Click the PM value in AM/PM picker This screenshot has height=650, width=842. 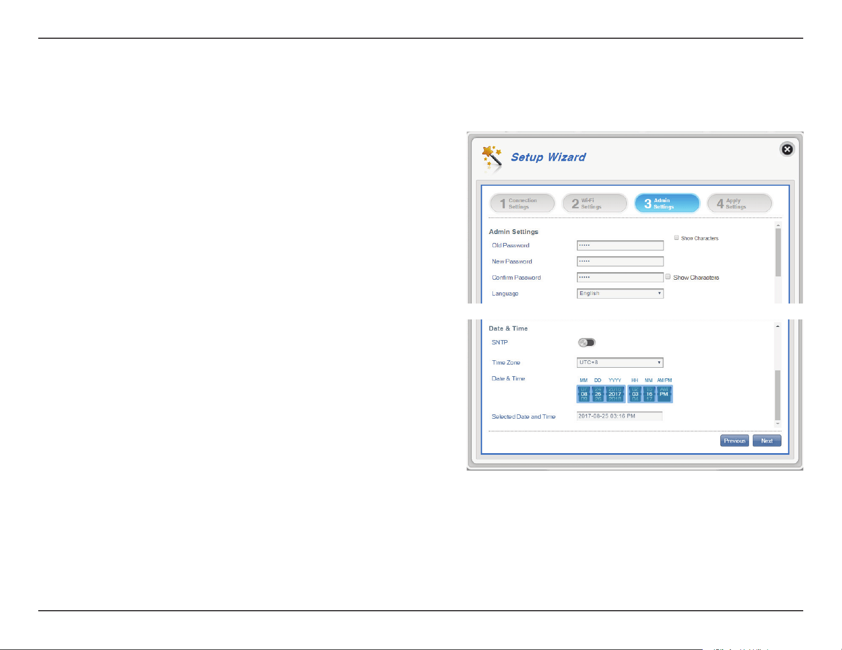664,394
